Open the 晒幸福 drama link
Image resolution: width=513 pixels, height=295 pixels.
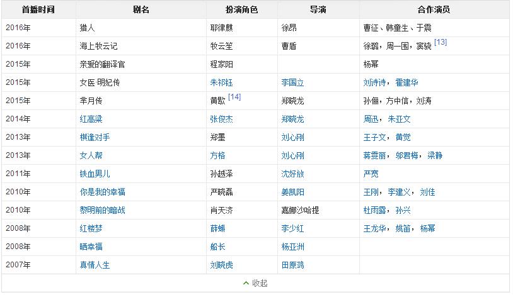click(x=91, y=247)
